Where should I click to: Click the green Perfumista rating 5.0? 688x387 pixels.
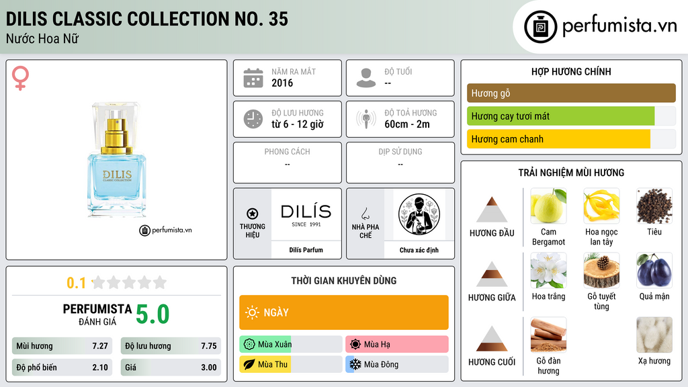153,314
